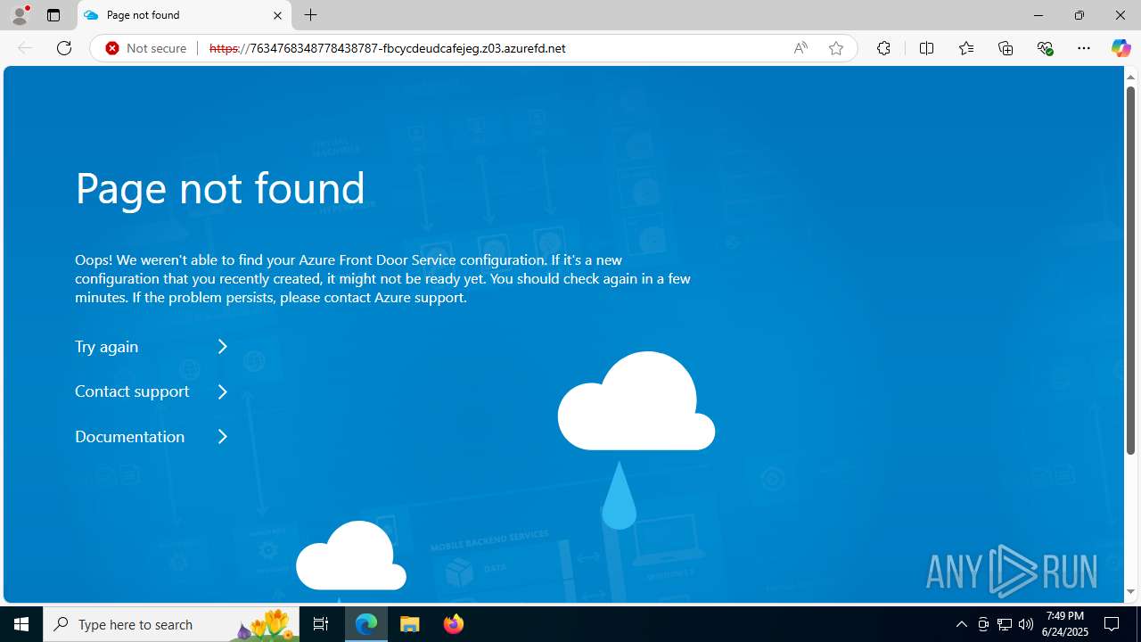Open the Documentation link

pyautogui.click(x=130, y=437)
